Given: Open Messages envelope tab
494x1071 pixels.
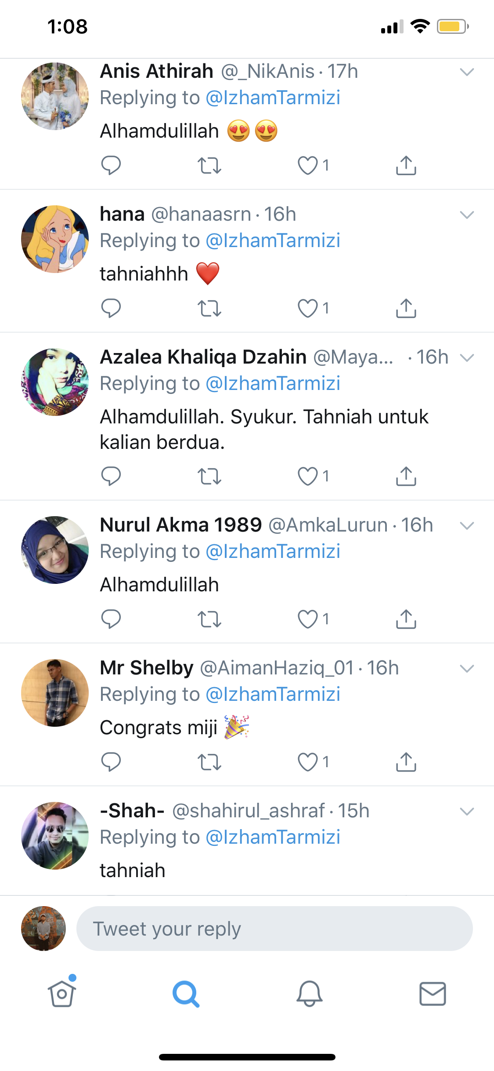Looking at the screenshot, I should [433, 994].
